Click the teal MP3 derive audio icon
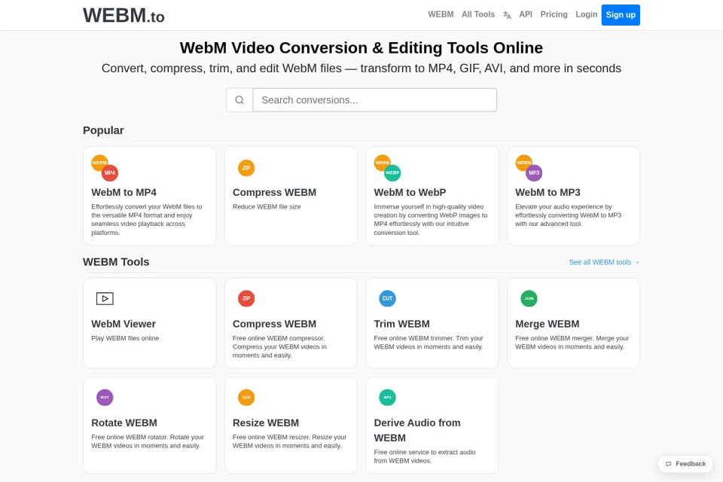This screenshot has height=482, width=723. tap(387, 397)
